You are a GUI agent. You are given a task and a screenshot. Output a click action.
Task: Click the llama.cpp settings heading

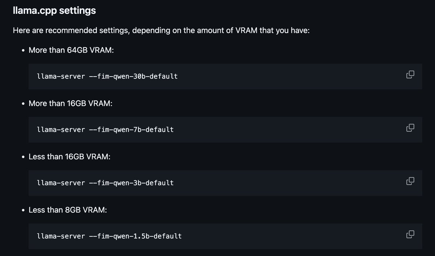54,11
